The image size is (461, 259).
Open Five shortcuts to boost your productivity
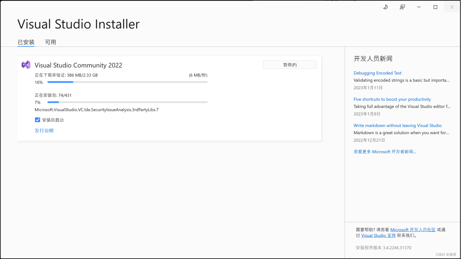[392, 99]
